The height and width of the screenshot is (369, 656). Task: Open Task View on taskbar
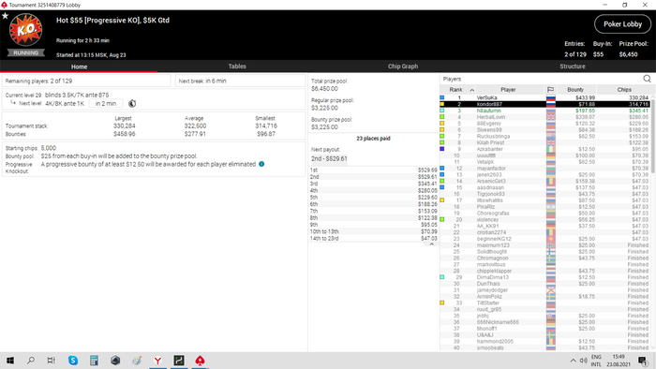click(51, 361)
